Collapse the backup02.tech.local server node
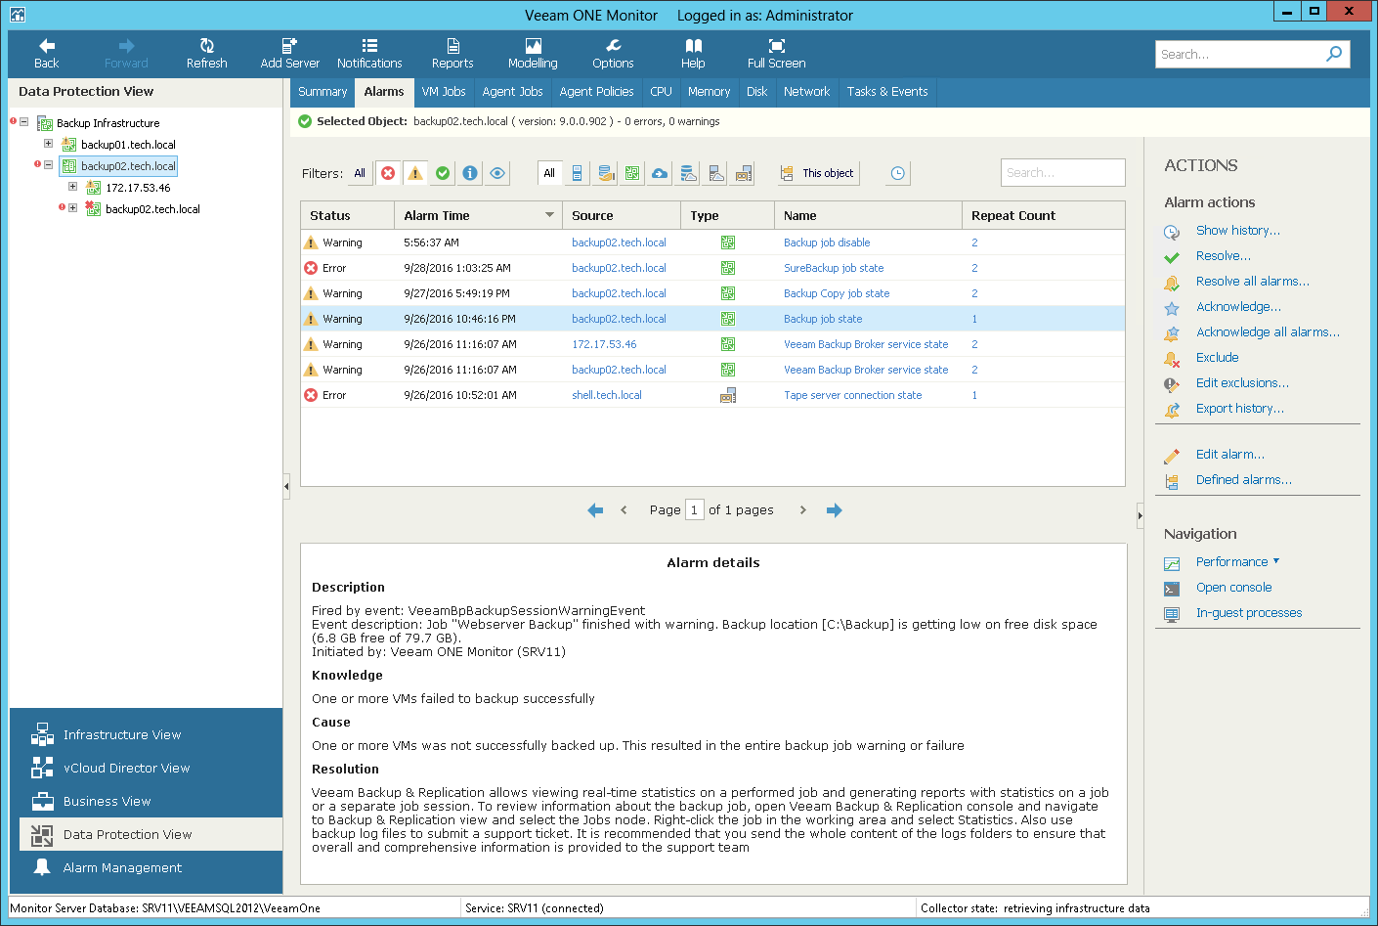This screenshot has width=1378, height=926. coord(48,165)
